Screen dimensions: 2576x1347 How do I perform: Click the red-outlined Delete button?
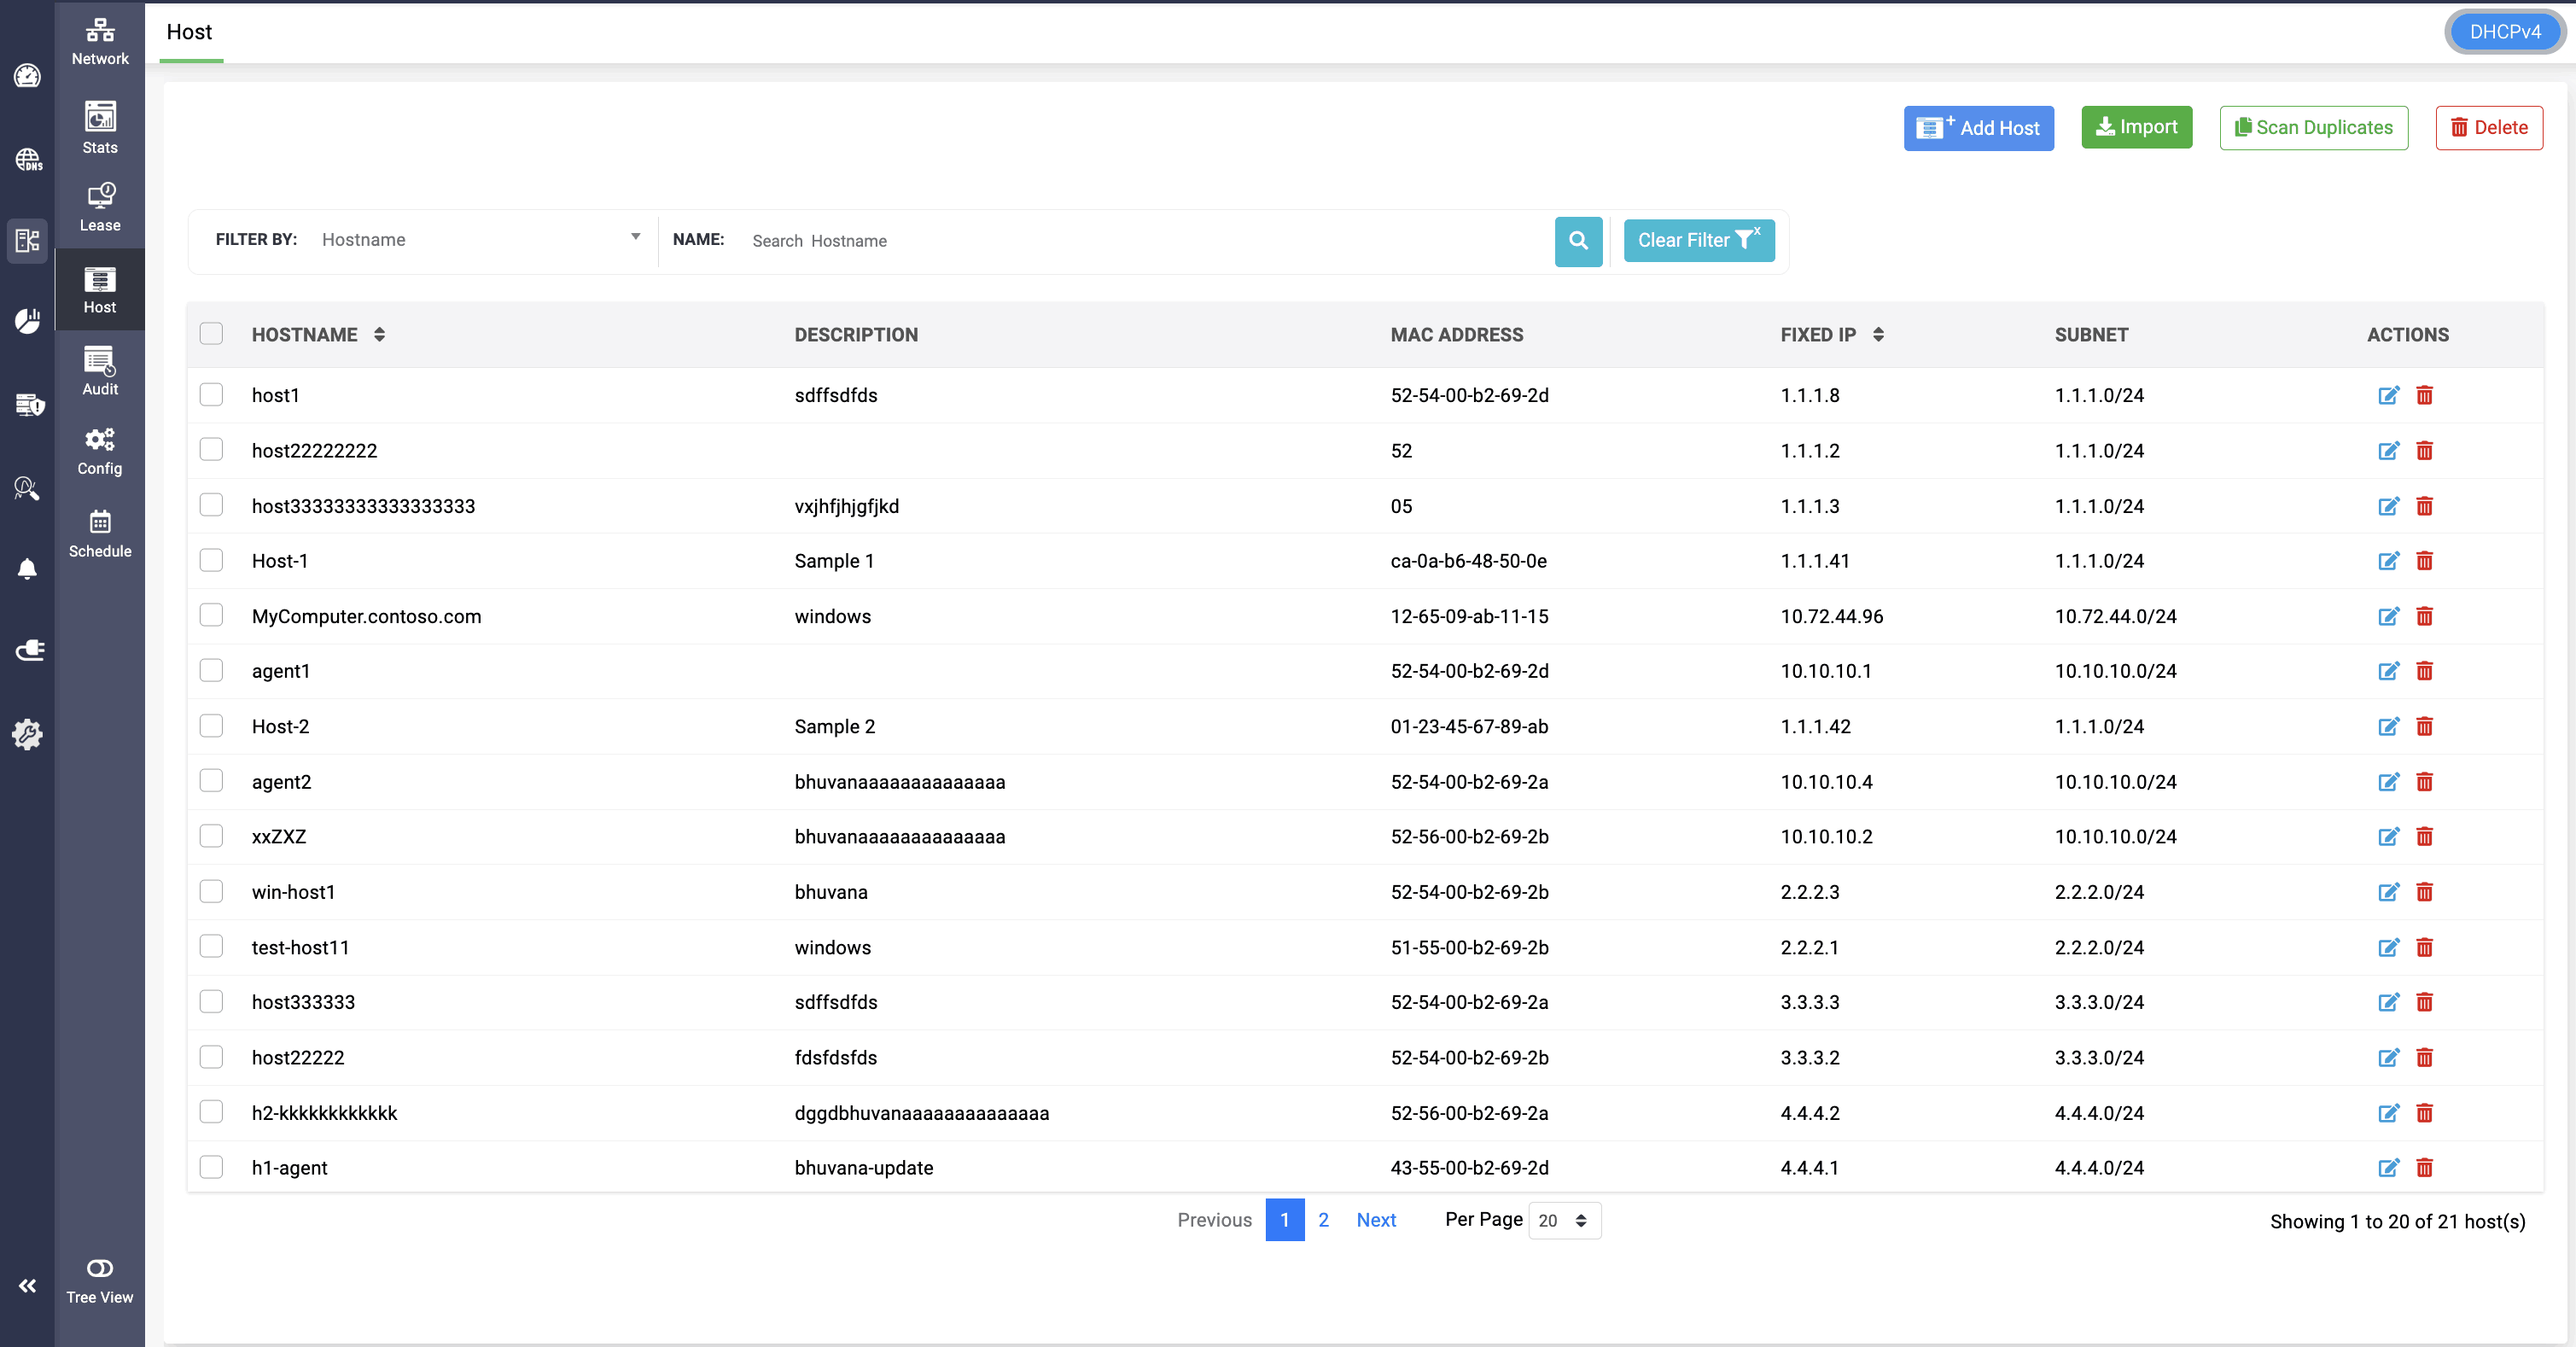tap(2489, 128)
